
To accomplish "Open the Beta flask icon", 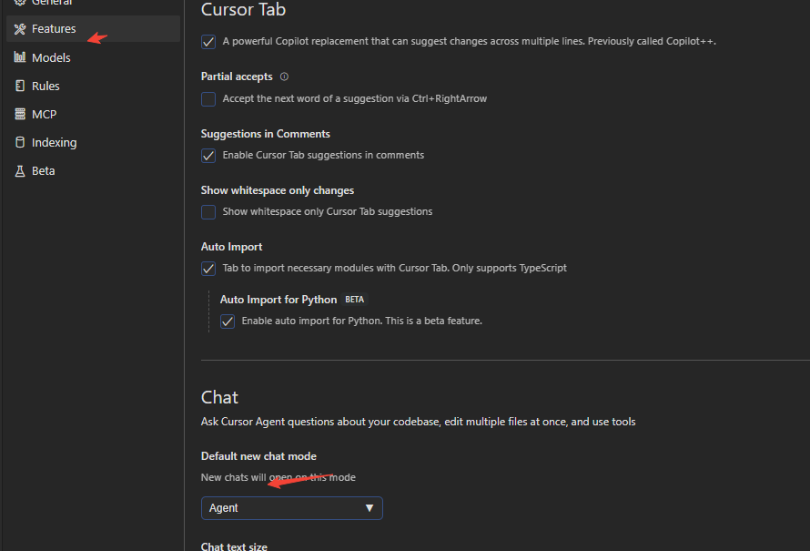I will [x=20, y=171].
